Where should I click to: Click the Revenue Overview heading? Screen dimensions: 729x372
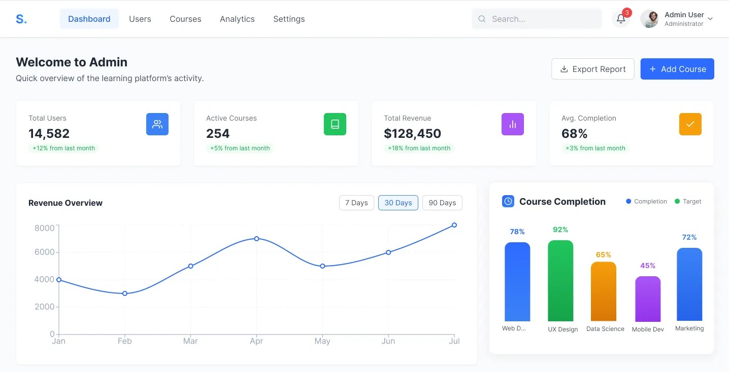point(65,203)
